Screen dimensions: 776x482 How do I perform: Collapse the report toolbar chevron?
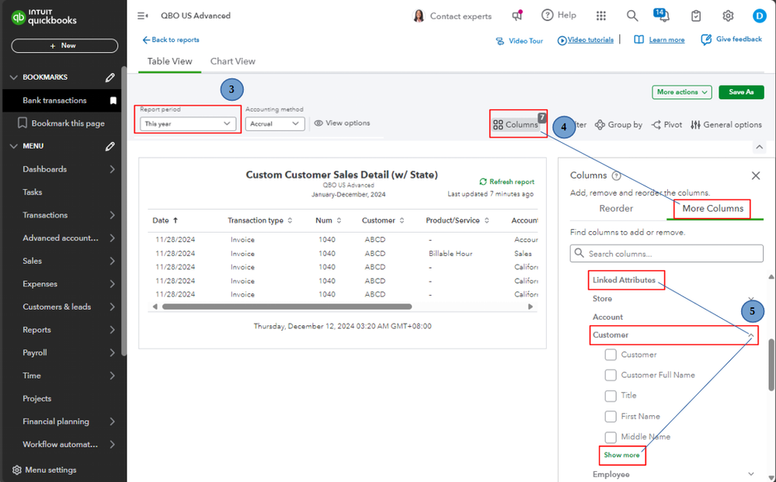tap(759, 147)
